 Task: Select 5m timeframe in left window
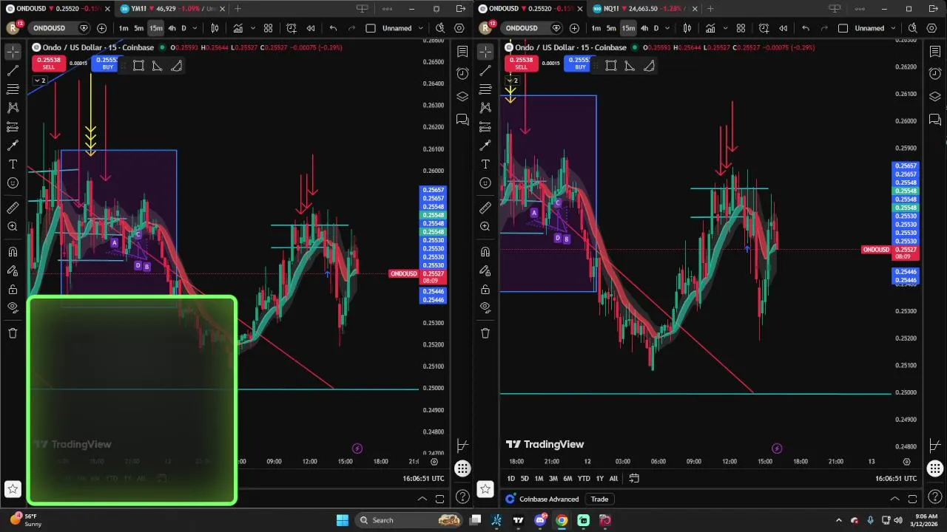click(x=138, y=28)
